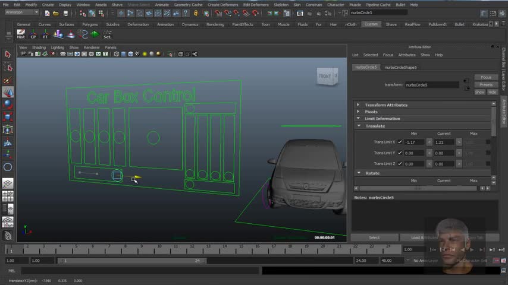
Task: Expand the Pivots section
Action: 371,112
